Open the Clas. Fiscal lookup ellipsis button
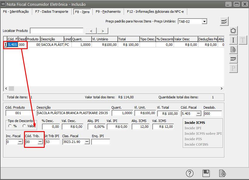Viewport: 249px width, 180px height. point(87,142)
